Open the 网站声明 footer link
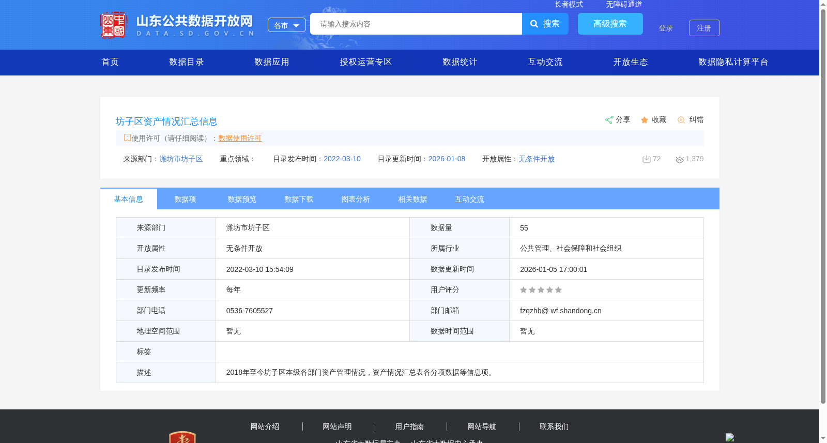 337,426
